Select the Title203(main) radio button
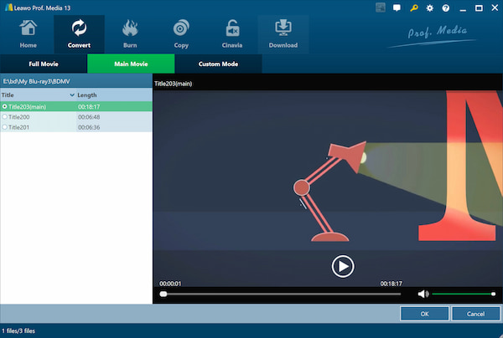The height and width of the screenshot is (338, 503). click(4, 106)
